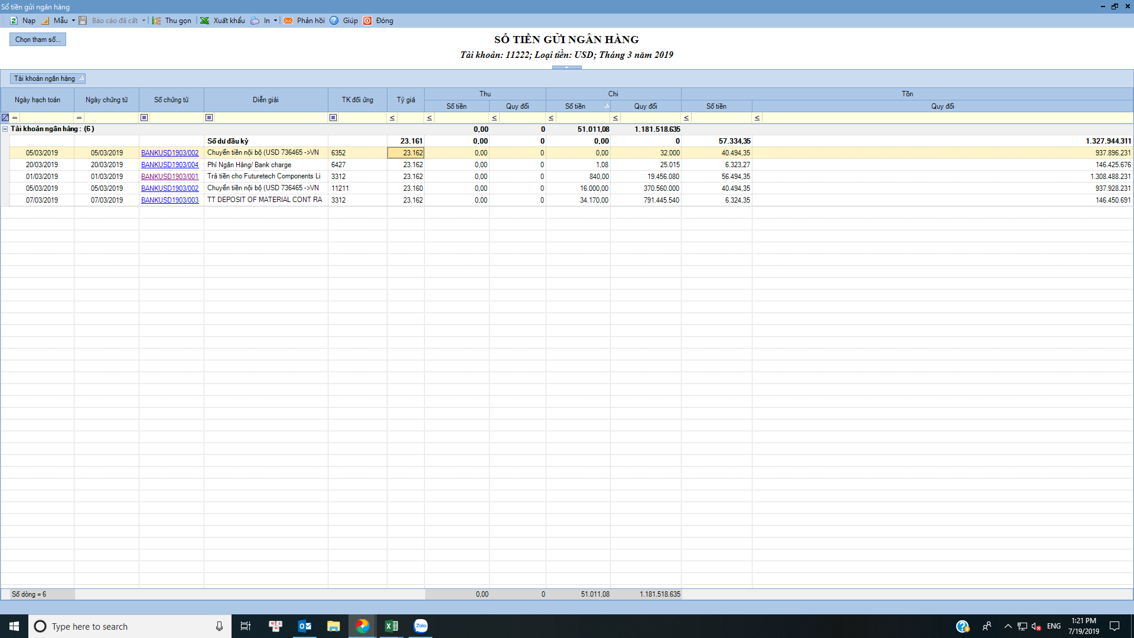
Task: Open BANKUSD1903/002 link in TK 6352 row
Action: pos(170,153)
